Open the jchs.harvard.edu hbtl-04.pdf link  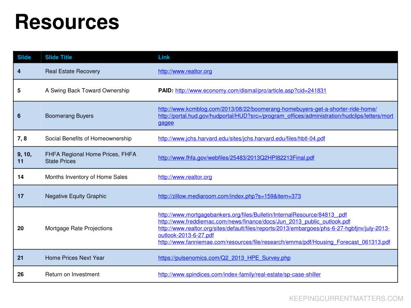pos(241,138)
